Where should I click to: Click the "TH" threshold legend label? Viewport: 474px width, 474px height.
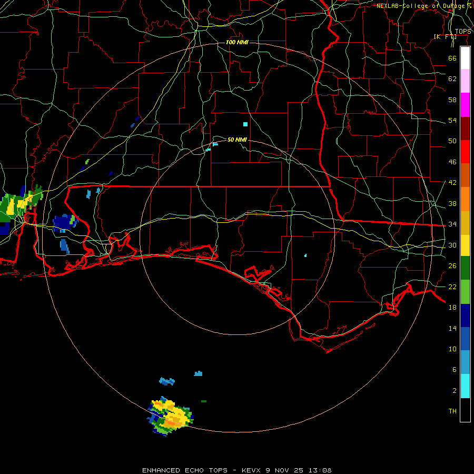452,411
